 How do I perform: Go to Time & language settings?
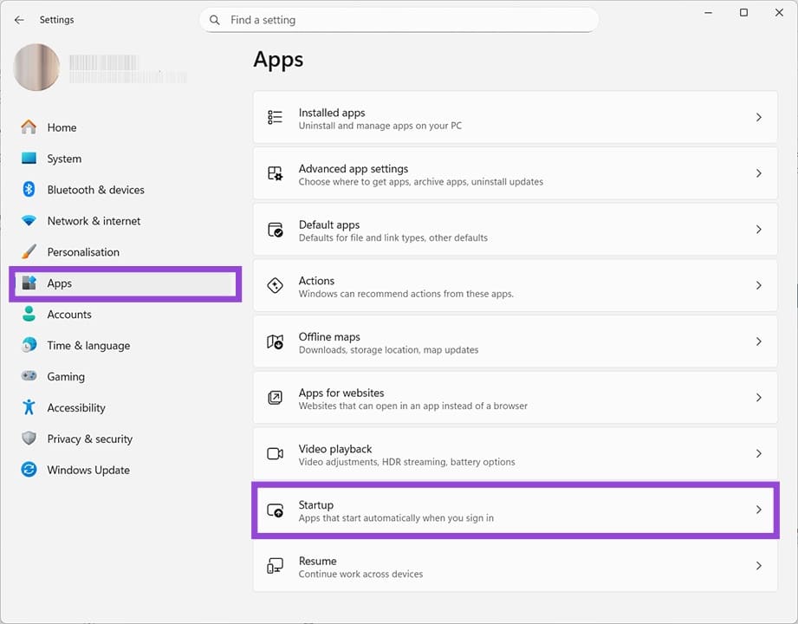pyautogui.click(x=88, y=346)
